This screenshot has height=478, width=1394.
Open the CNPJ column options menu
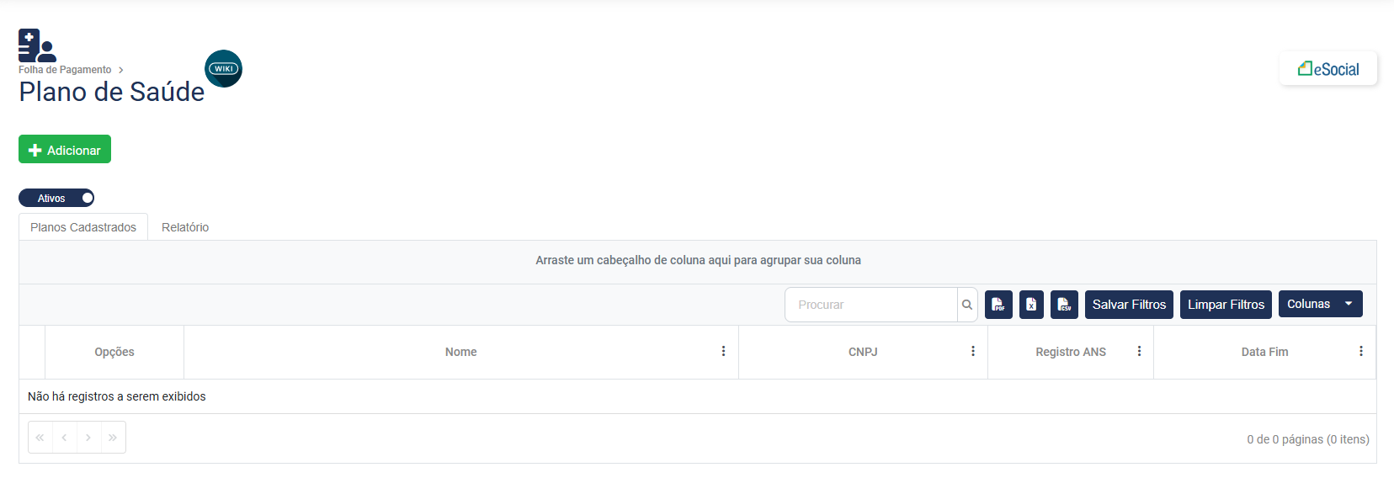pyautogui.click(x=973, y=352)
